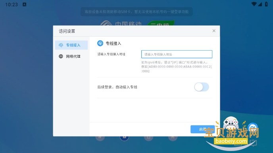Screen dimensions: 273x153
Task: Click the 请输入专线接入地址 label
Action: coord(111,54)
